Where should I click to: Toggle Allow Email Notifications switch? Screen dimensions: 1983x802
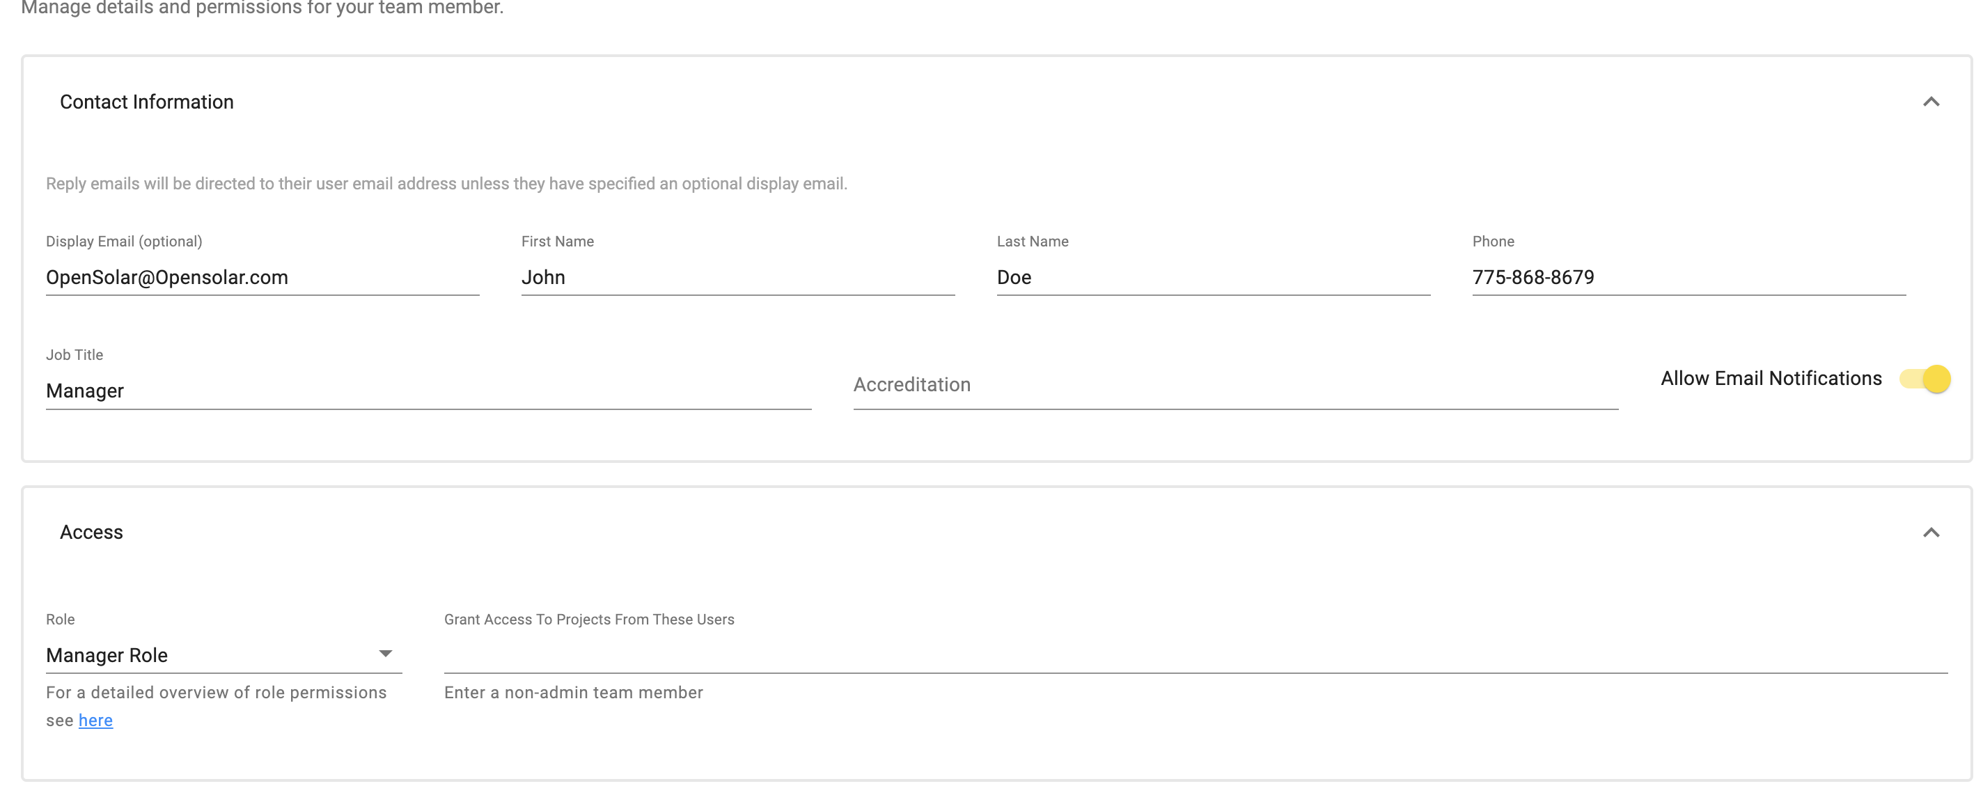tap(1925, 379)
